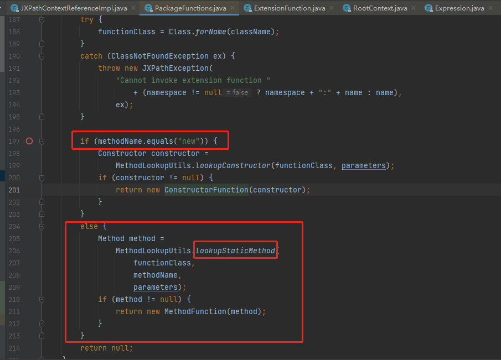Click fold end marker at line 203
This screenshot has width=501, height=360.
[42, 214]
